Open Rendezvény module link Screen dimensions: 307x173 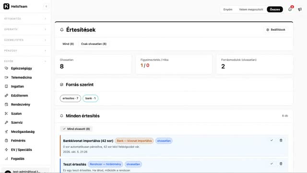click(21, 104)
